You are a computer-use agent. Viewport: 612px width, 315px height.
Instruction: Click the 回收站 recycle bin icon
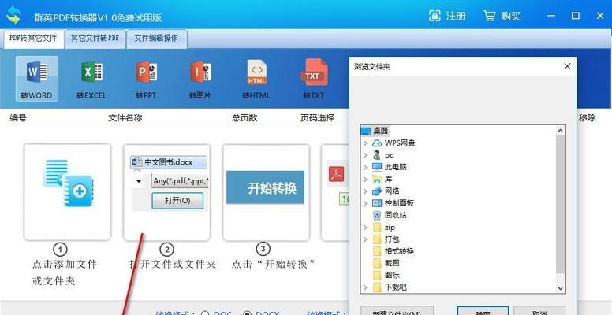(377, 215)
